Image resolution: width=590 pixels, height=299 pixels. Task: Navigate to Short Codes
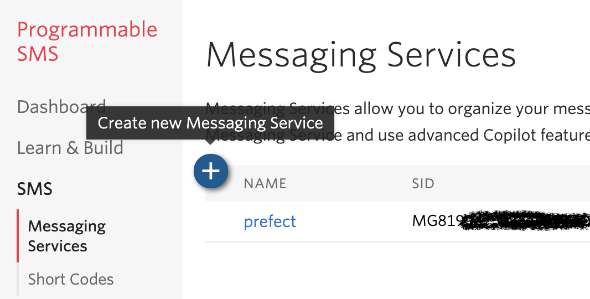click(x=71, y=279)
